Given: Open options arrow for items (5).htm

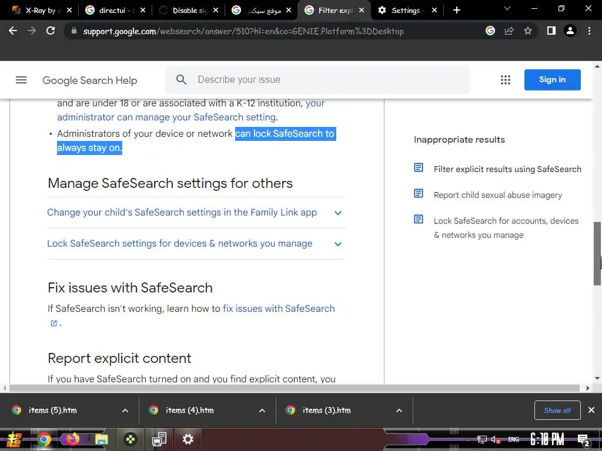Looking at the screenshot, I should (x=125, y=410).
